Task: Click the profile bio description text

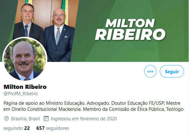Action: [93, 106]
